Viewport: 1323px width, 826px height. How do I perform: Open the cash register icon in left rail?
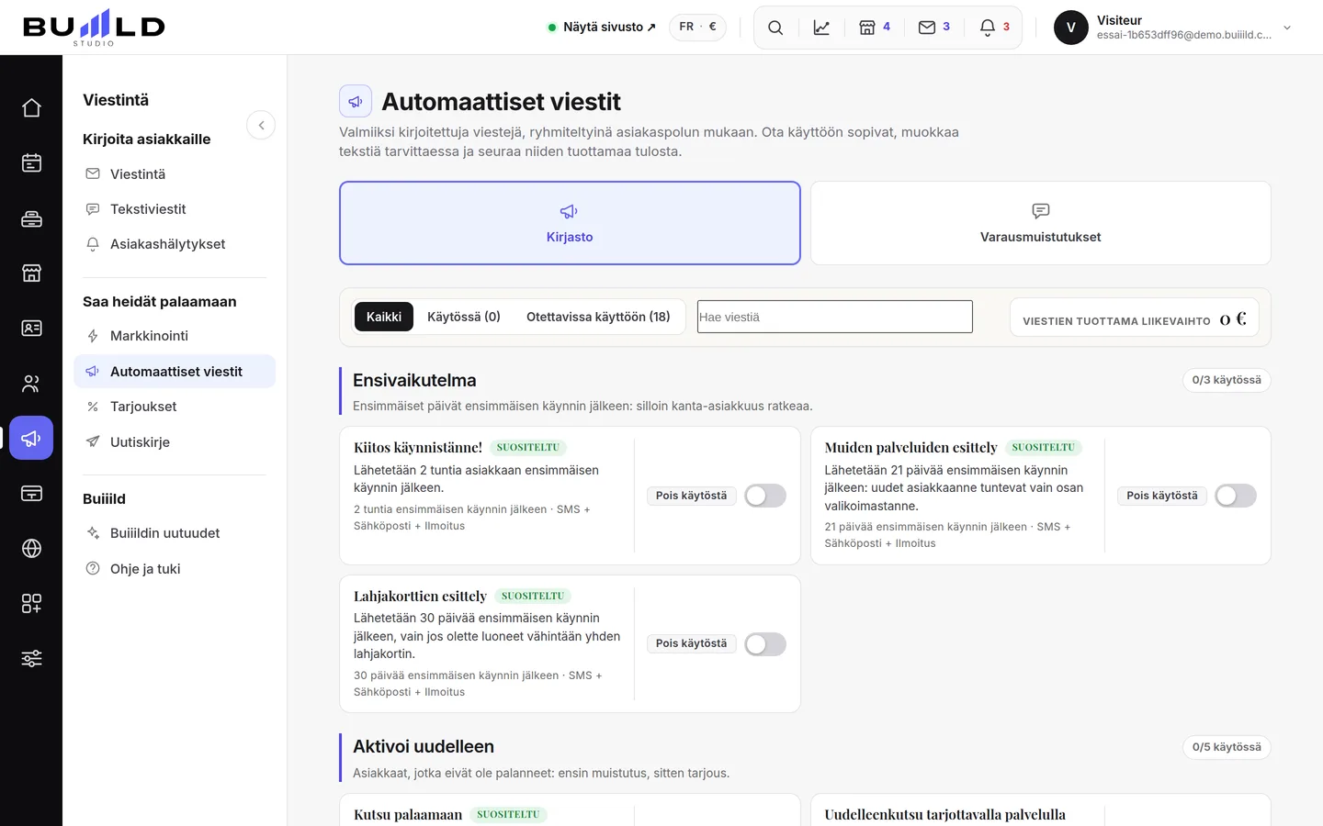tap(31, 218)
